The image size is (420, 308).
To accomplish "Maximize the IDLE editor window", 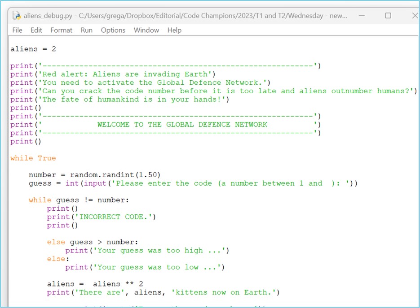I will coord(388,16).
